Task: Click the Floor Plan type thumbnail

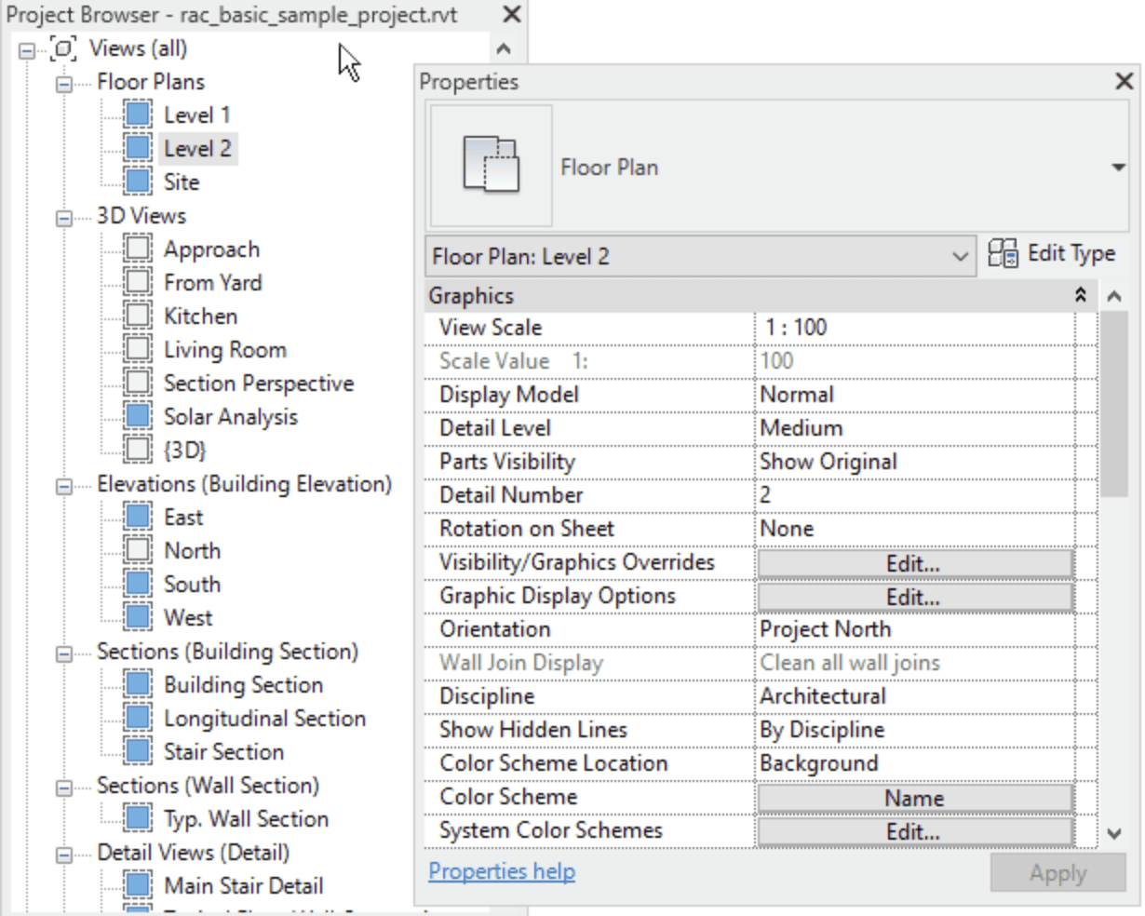Action: [491, 167]
